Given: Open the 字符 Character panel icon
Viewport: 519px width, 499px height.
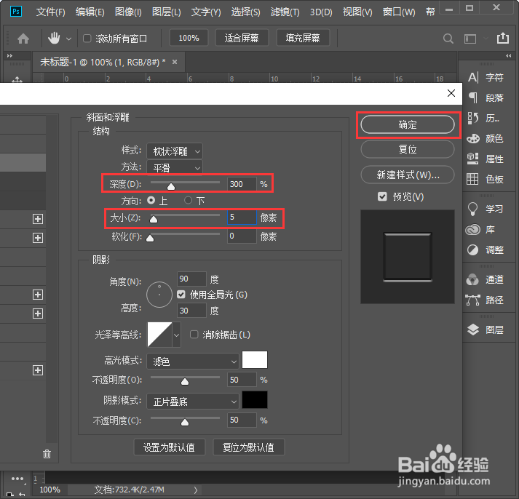Looking at the screenshot, I should pyautogui.click(x=473, y=77).
